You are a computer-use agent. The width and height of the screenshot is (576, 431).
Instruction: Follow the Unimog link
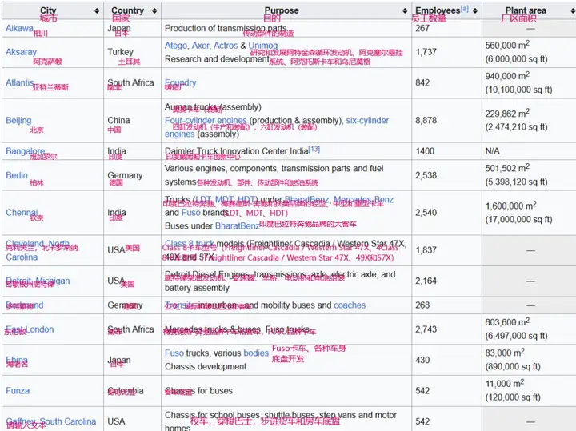(x=263, y=46)
